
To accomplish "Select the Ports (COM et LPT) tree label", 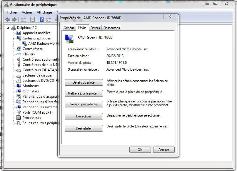I will (37, 112).
